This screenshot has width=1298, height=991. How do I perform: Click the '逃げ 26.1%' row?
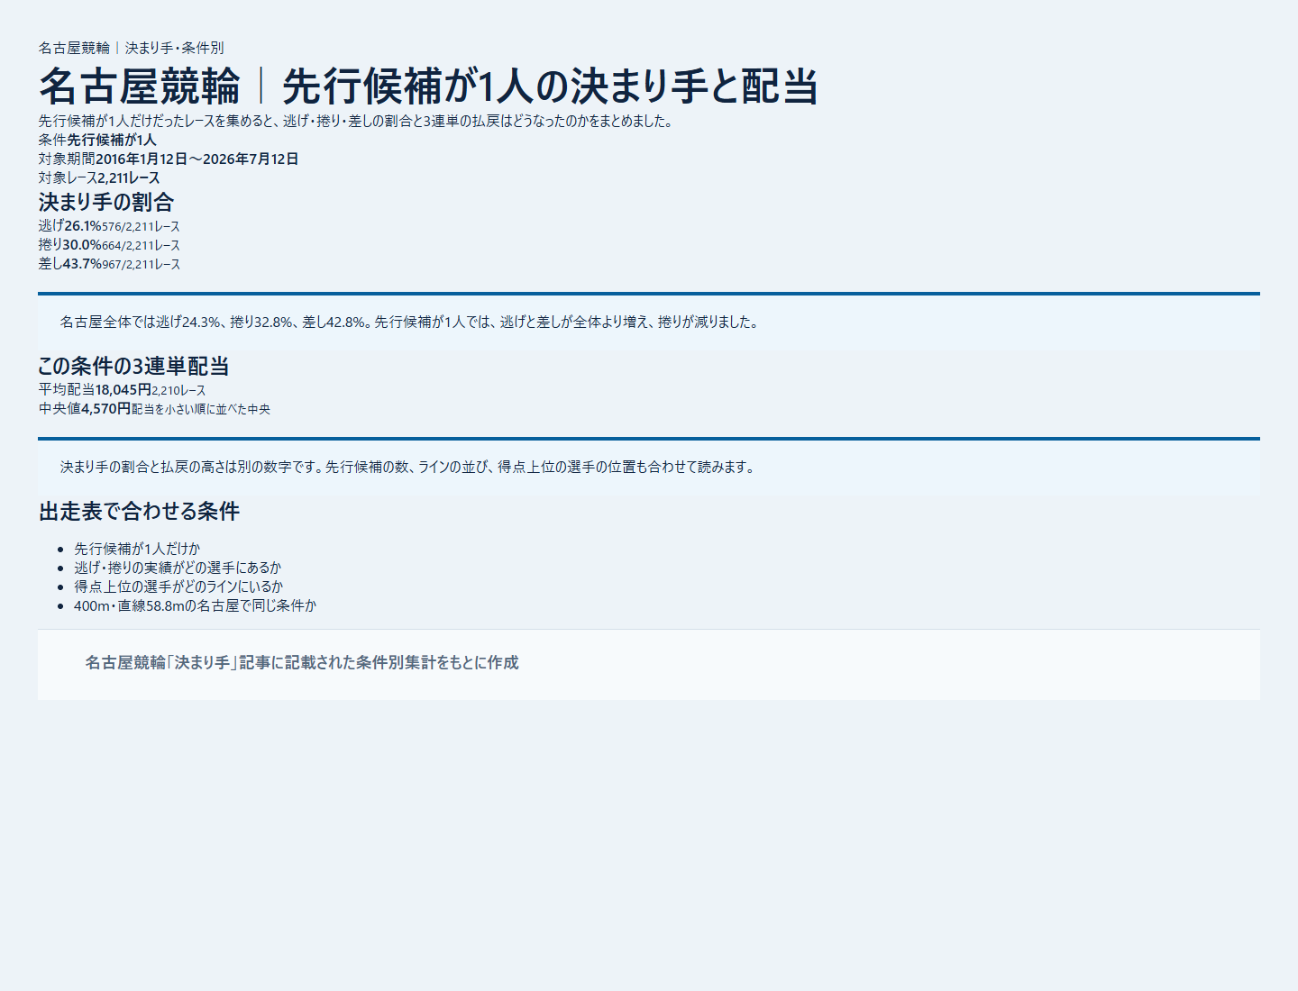pos(109,226)
